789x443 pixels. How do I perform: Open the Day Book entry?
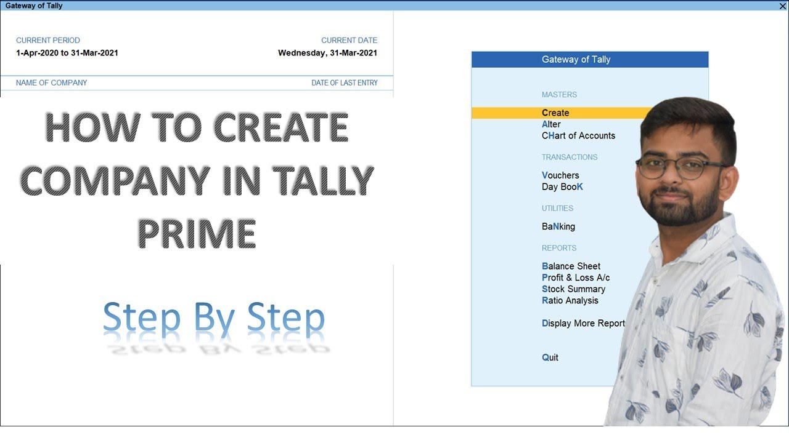coord(562,186)
